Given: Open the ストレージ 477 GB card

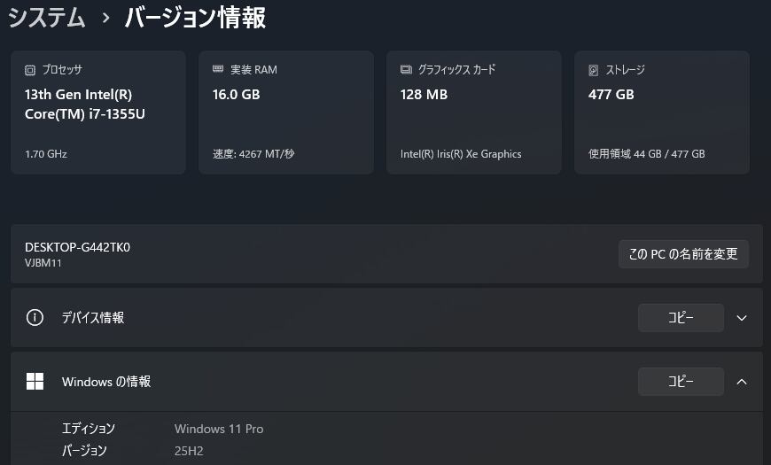Looking at the screenshot, I should 662,112.
